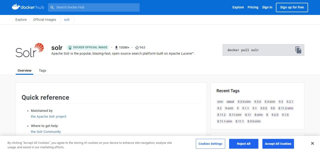
Task: Select the 8.11.2 tag
Action: click(221, 115)
